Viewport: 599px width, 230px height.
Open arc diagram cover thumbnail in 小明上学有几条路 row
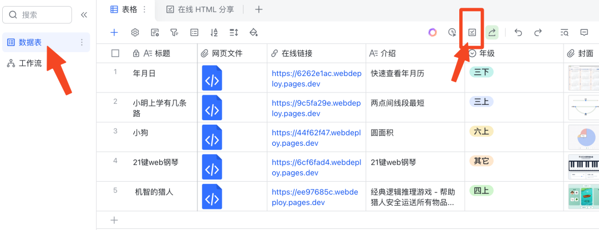point(583,108)
